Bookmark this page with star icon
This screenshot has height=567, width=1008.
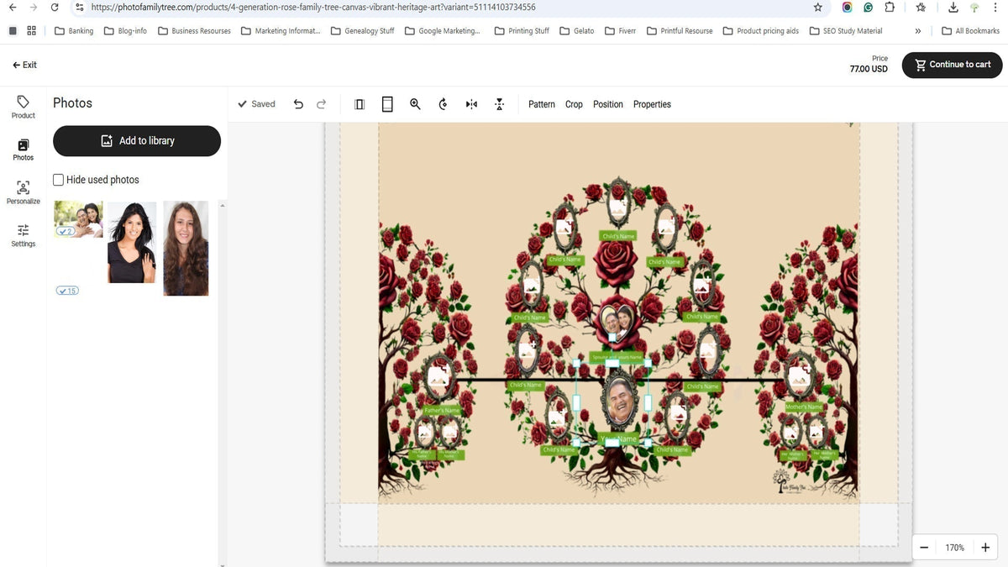[818, 8]
